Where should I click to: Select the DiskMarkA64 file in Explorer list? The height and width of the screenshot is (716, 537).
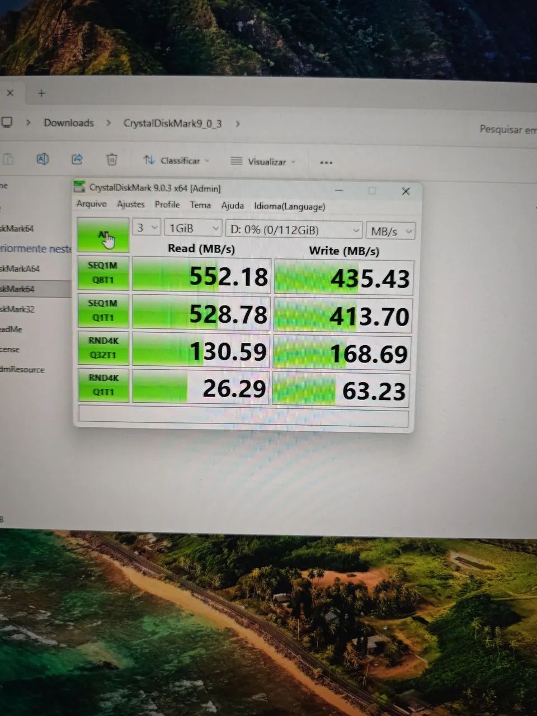[x=20, y=268]
